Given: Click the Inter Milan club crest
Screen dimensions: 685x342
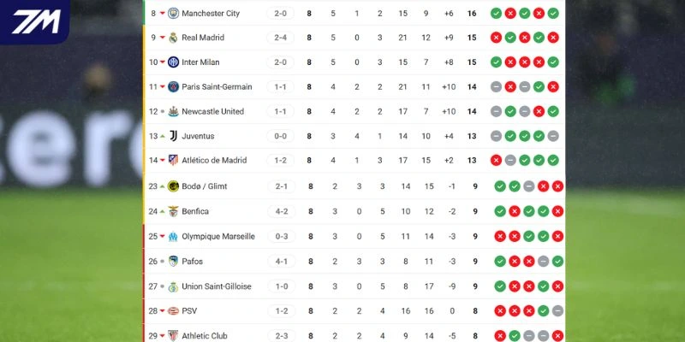Looking at the screenshot, I should pos(174,62).
